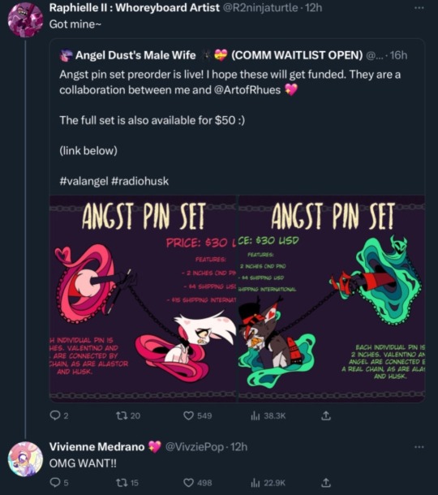Open more options on VivziePop's reply
Viewport: 438px width, 495px height.
[x=419, y=446]
